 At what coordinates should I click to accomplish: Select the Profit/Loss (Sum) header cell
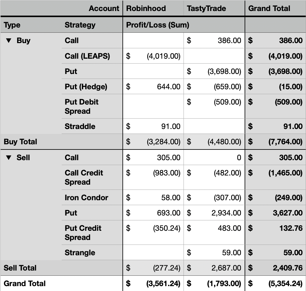pyautogui.click(x=158, y=25)
